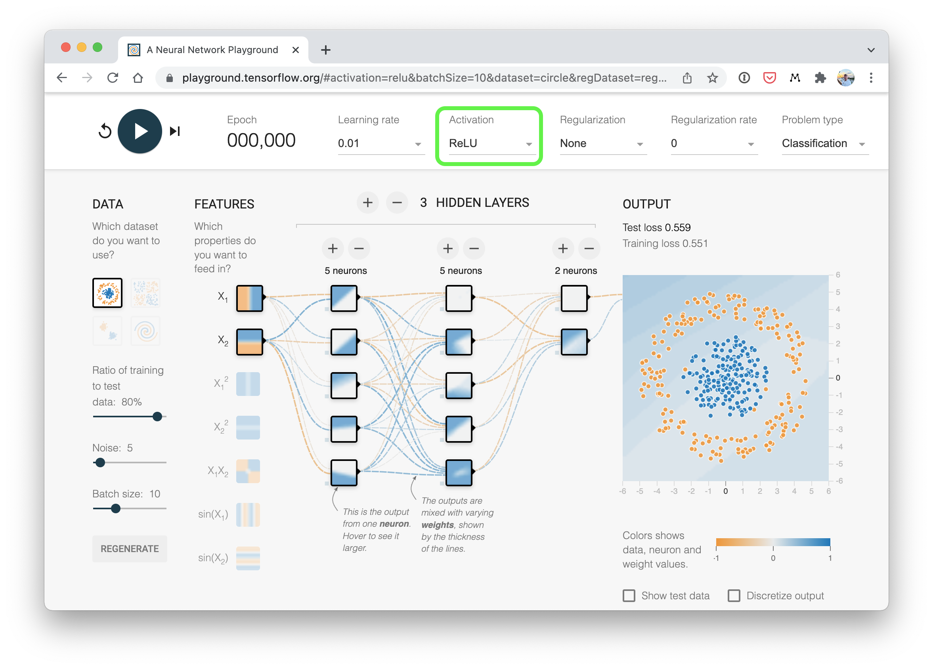Choose the exclusive-or dataset
This screenshot has width=933, height=669.
tap(145, 292)
